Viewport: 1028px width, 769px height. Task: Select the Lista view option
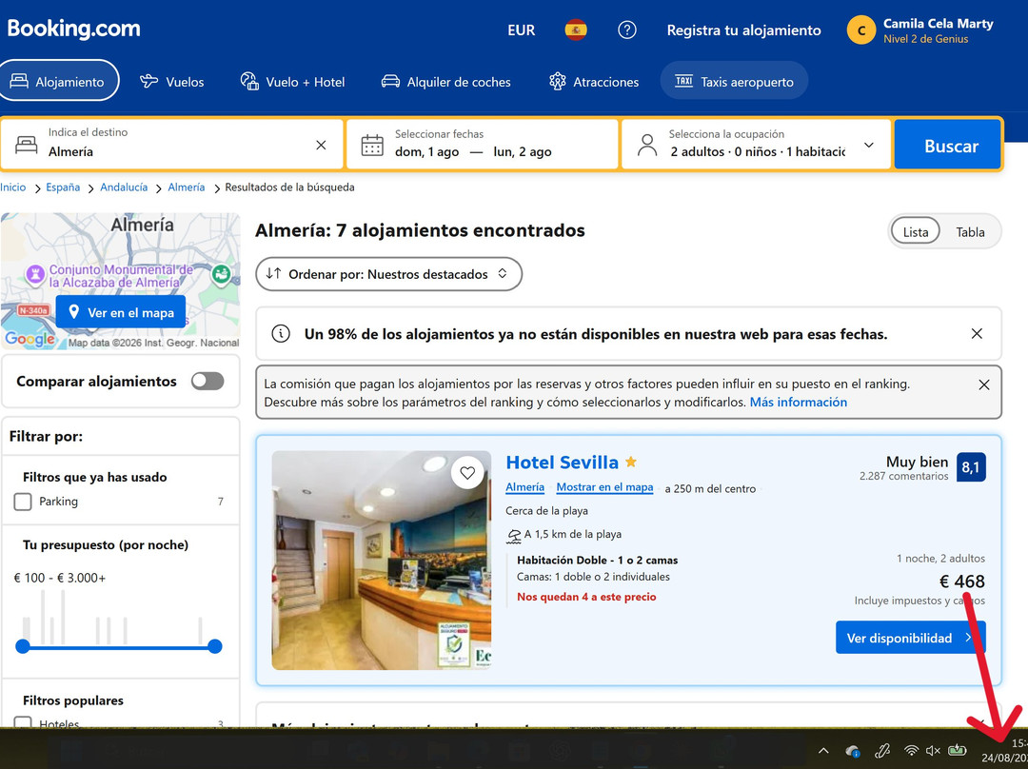pos(916,232)
